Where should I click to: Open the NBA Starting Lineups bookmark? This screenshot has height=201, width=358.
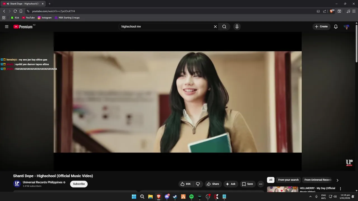(x=67, y=18)
